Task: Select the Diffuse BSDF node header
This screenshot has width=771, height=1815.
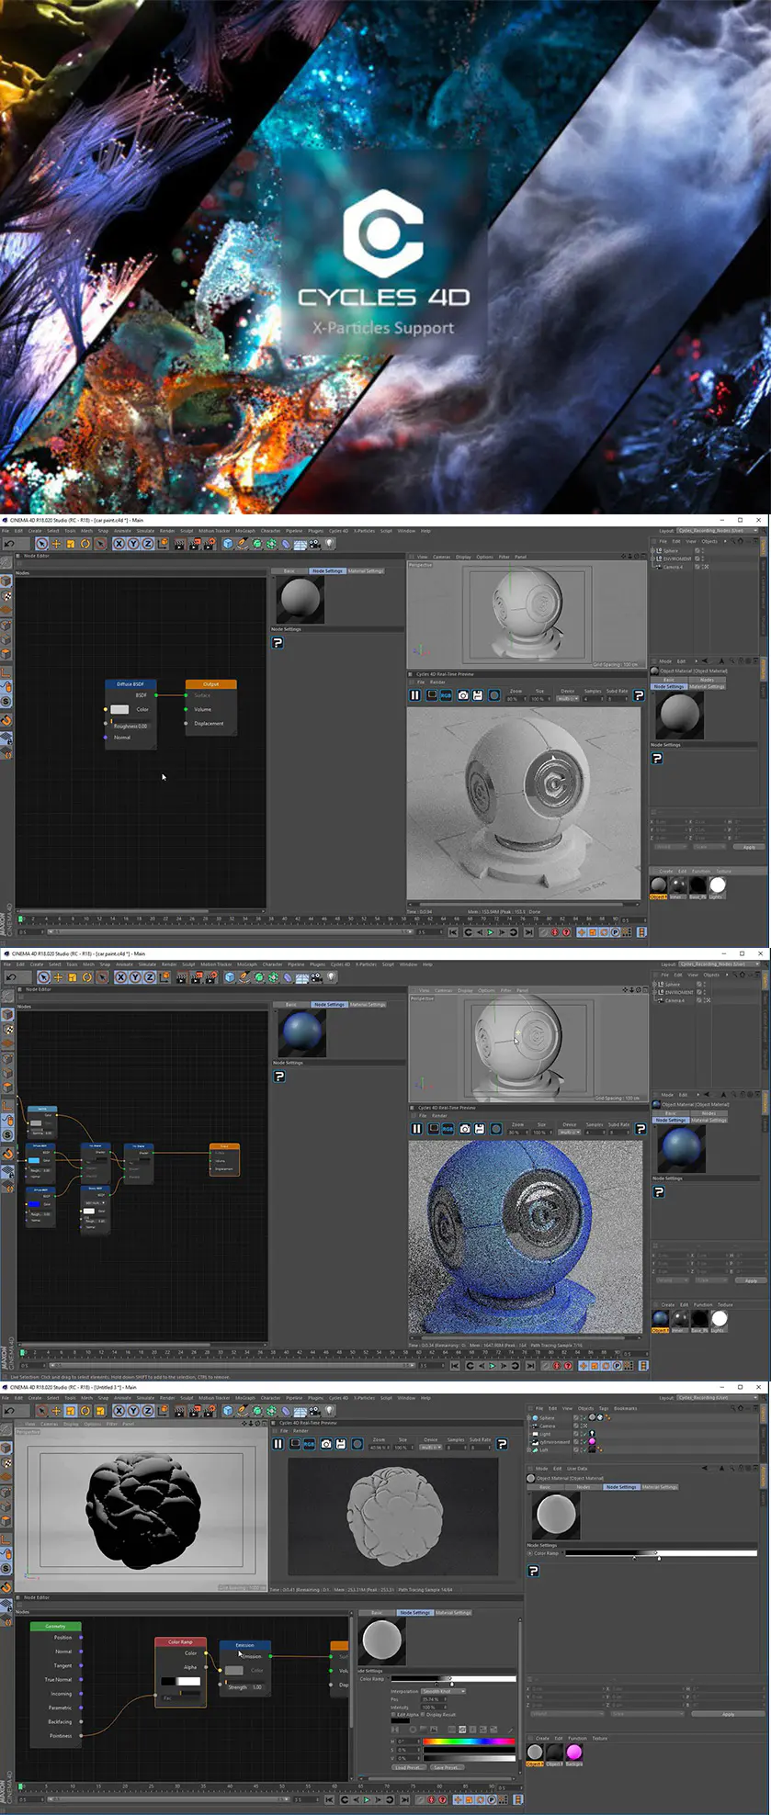Action: coord(130,684)
